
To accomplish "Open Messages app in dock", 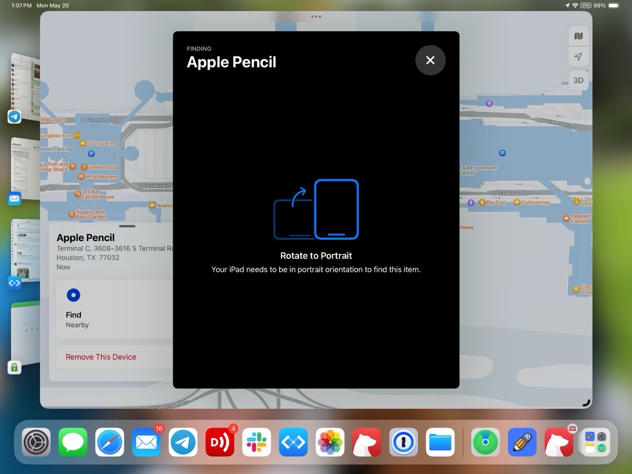I will tap(73, 442).
